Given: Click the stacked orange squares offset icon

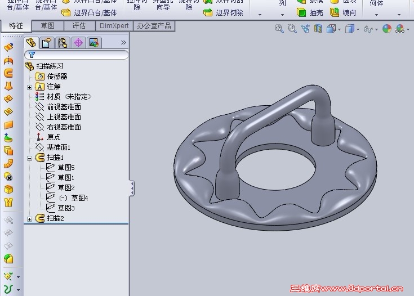Looking at the screenshot, I should [x=8, y=151].
